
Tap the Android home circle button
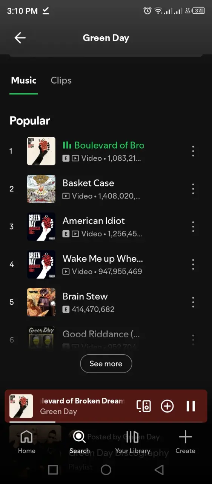(x=106, y=470)
